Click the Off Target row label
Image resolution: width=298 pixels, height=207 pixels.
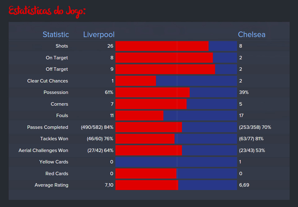pyautogui.click(x=57, y=69)
